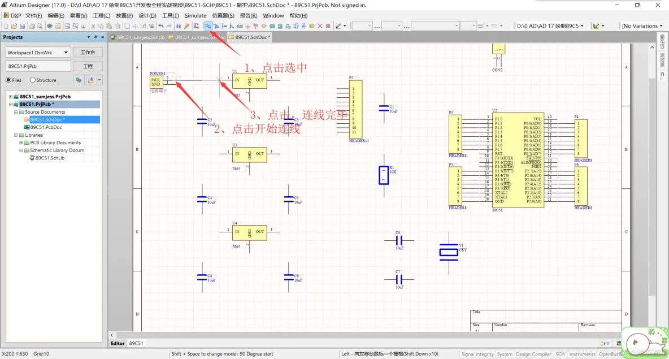Click the Zoom Area icon
This screenshot has height=359, width=669.
click(x=76, y=26)
